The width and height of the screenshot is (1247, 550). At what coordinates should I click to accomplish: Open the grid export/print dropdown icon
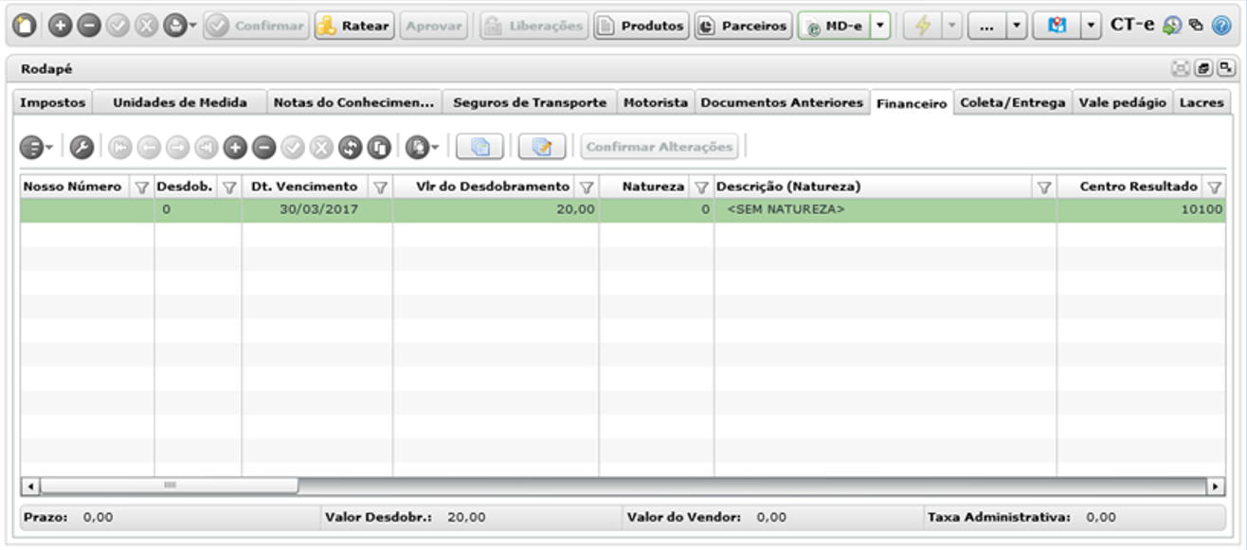[x=422, y=147]
